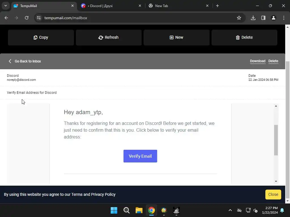This screenshot has height=217, width=290.
Task: Click the black Delete mailbox button
Action: (244, 38)
